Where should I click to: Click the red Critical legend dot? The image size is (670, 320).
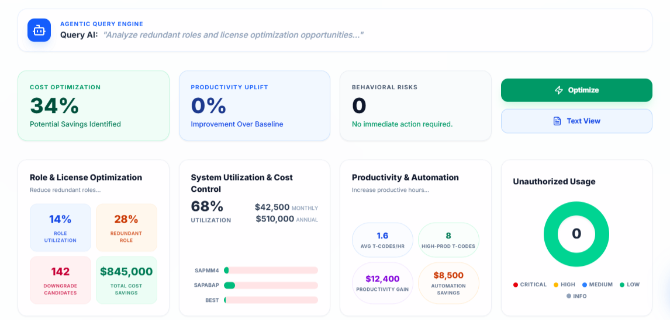point(516,285)
